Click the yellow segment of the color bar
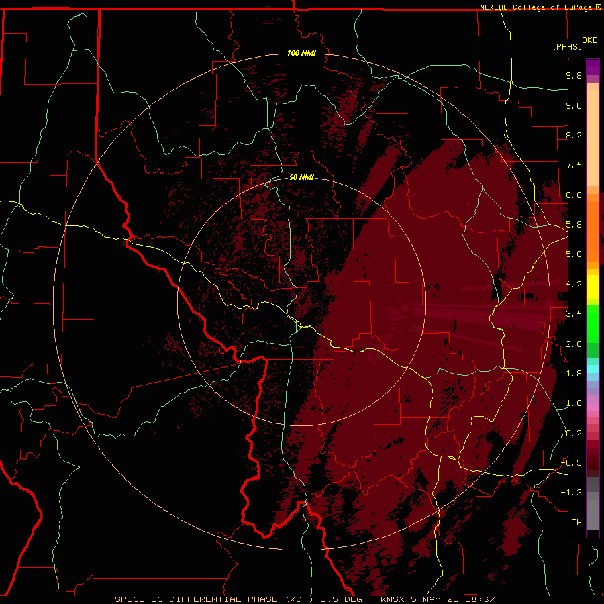Image resolution: width=604 pixels, height=604 pixels. tap(593, 287)
